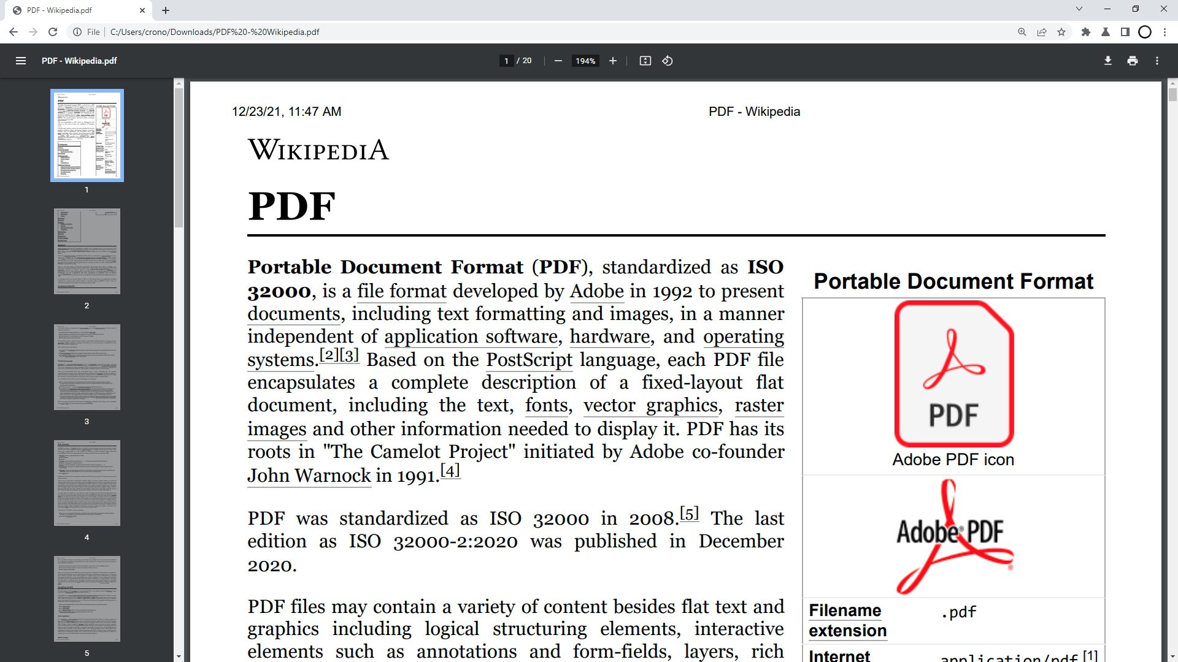1178x662 pixels.
Task: Open the 'application software' link
Action: [471, 337]
